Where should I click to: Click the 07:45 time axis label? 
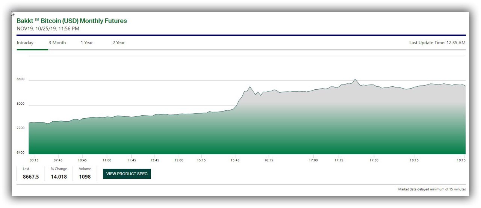(58, 160)
